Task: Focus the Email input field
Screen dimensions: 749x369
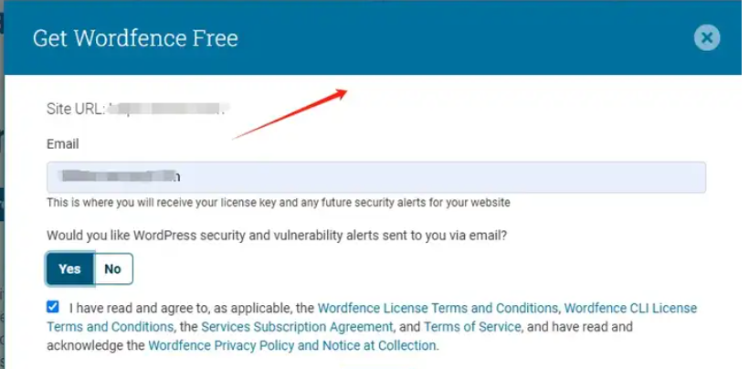Action: click(376, 177)
